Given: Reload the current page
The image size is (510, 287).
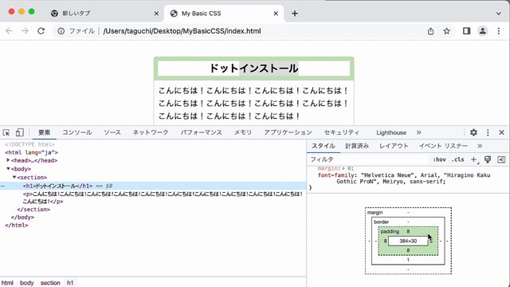Looking at the screenshot, I should coord(41,31).
